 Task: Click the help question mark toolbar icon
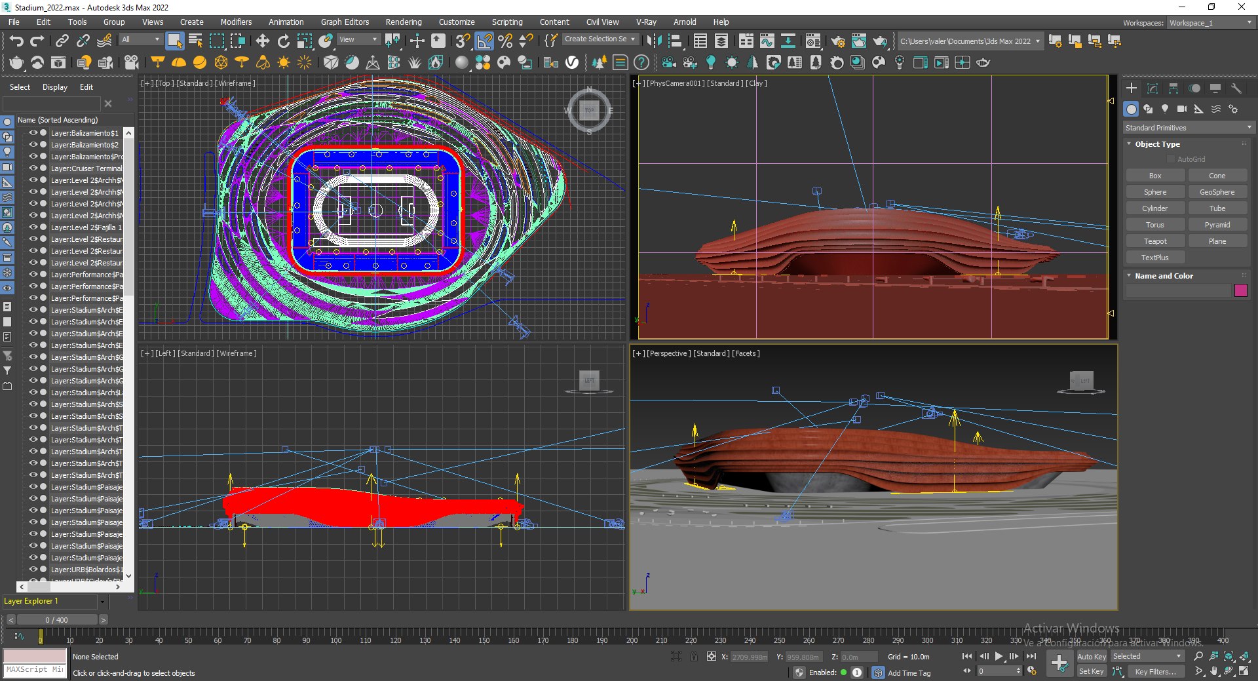641,62
